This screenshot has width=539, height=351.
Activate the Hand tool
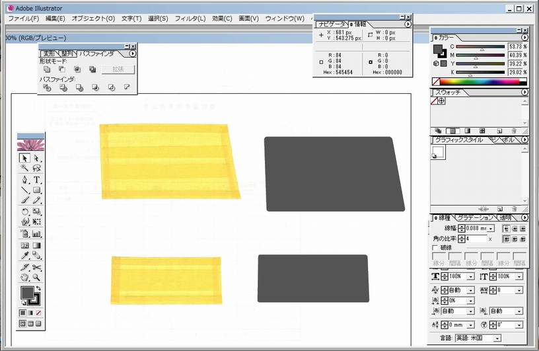[24, 277]
